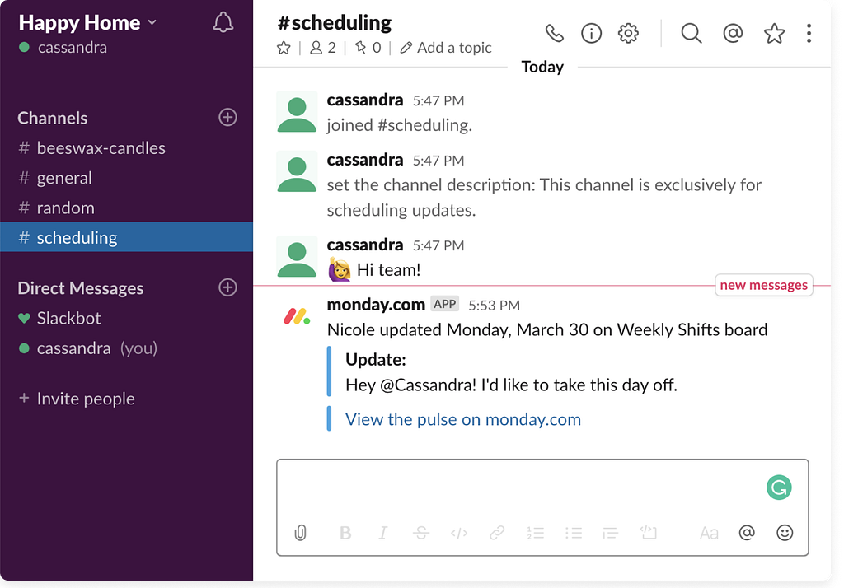Show mentions with the @ header icon
The width and height of the screenshot is (844, 588).
(733, 33)
